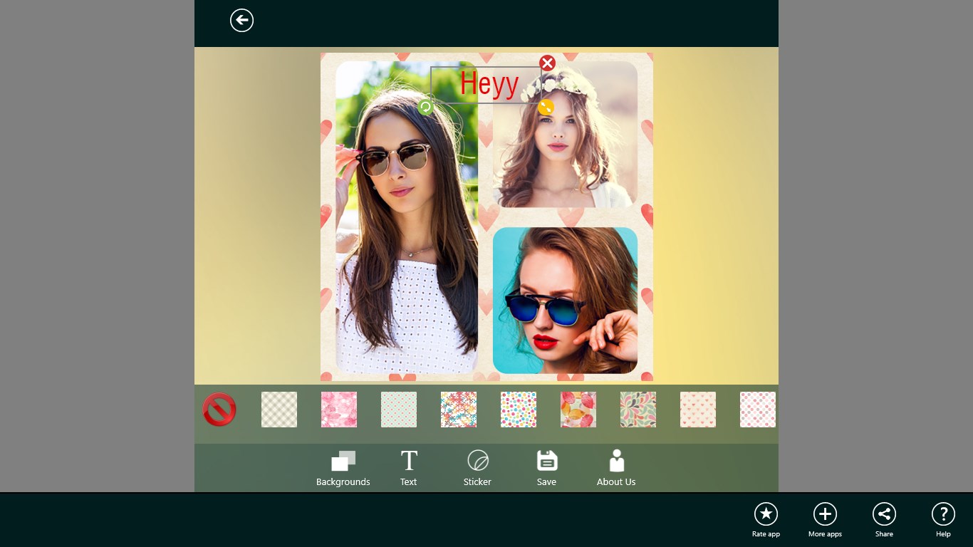Delete the Heyy text using the red X
Viewport: 973px width, 547px height.
pyautogui.click(x=547, y=63)
